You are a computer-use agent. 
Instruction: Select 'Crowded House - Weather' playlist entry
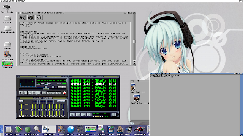[x=93, y=79]
